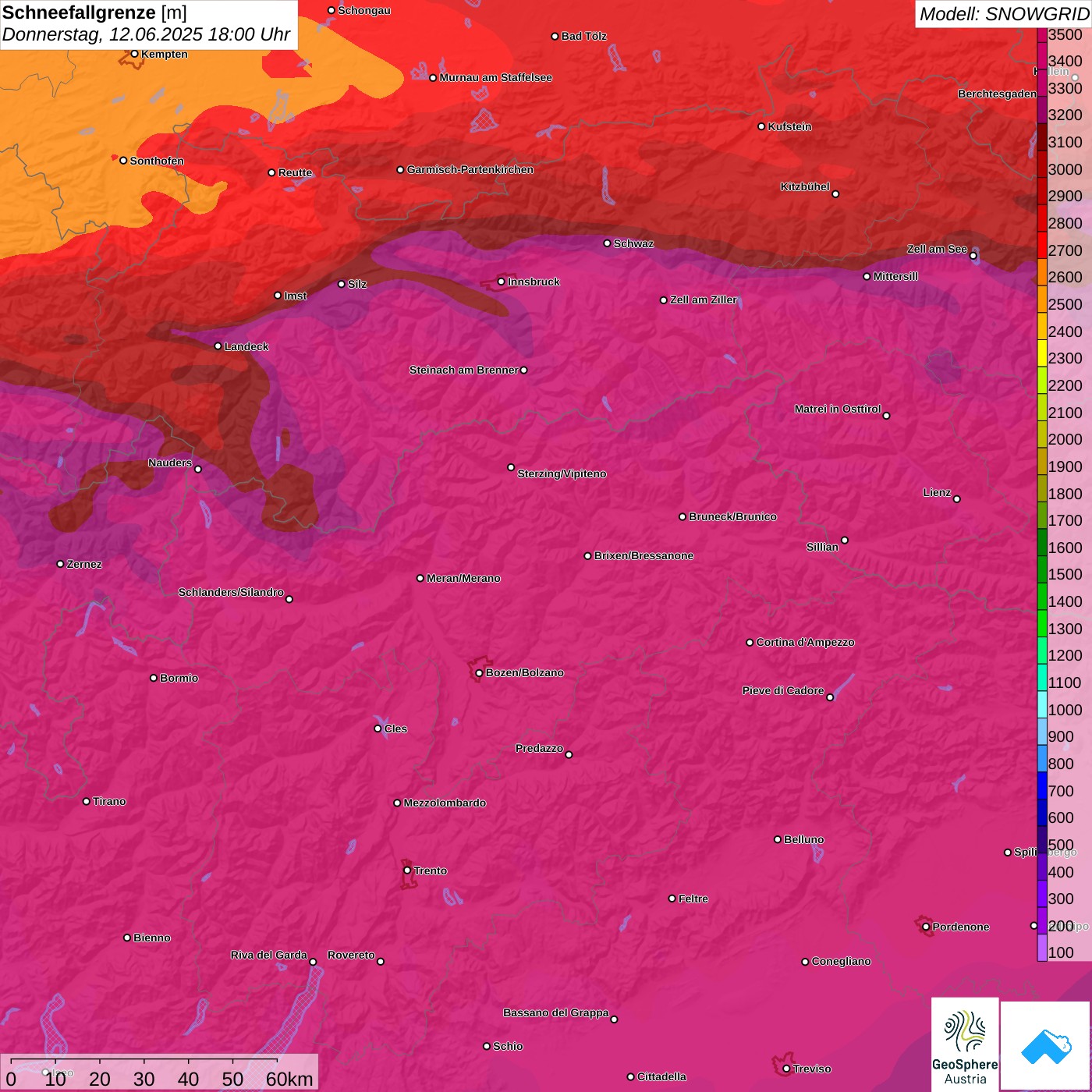Click the Bruneck/Brunico label
The width and height of the screenshot is (1092, 1092).
pos(732,516)
